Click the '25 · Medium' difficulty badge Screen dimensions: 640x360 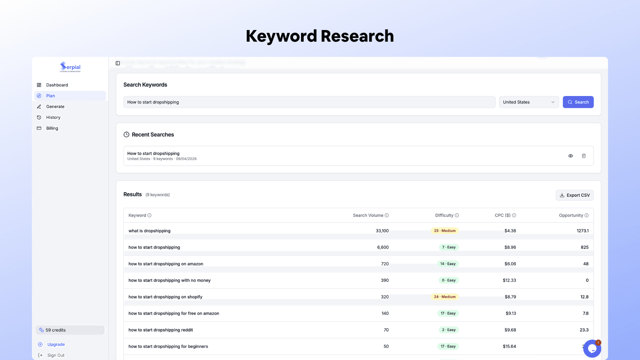(445, 231)
